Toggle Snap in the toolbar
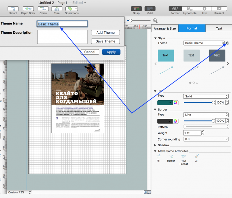232x198 pixels. coord(136,9)
